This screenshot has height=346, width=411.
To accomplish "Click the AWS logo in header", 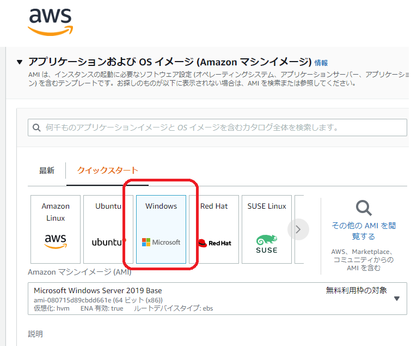I will click(50, 22).
